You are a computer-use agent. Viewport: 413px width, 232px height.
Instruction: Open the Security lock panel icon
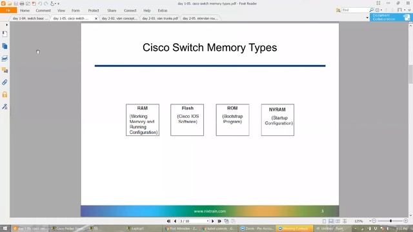(5, 95)
